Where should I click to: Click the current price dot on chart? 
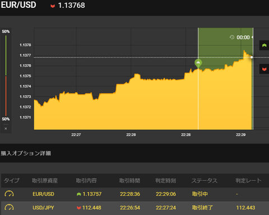[x=252, y=57]
